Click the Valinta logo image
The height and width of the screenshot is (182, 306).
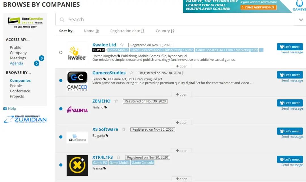[x=77, y=110]
